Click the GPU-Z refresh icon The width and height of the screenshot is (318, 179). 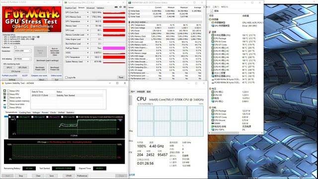coord(120,7)
